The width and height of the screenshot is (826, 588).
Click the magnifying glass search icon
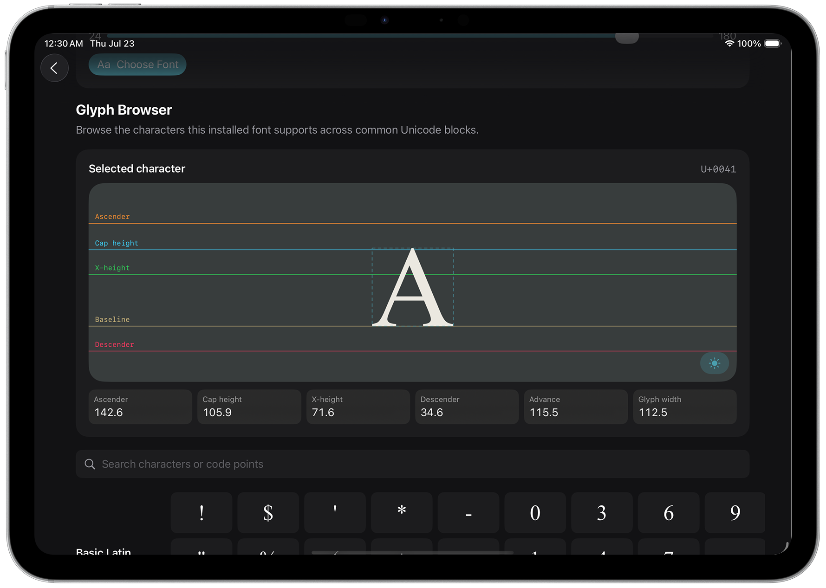tap(90, 464)
